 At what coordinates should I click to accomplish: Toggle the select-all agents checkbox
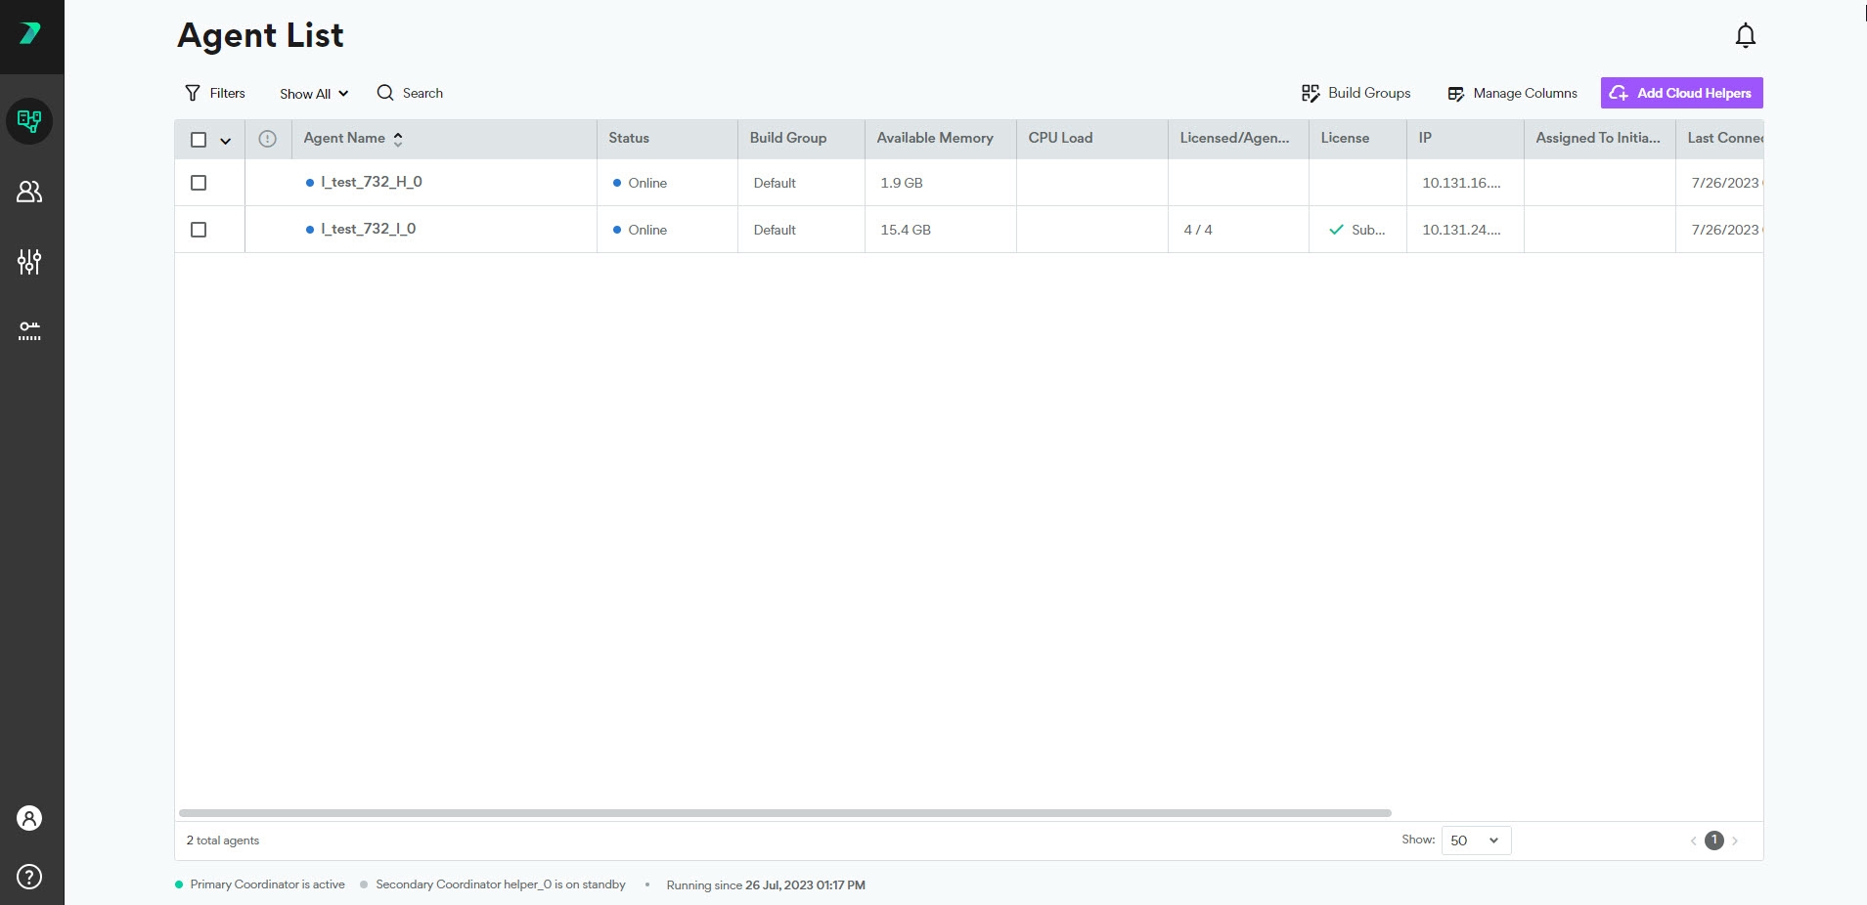click(199, 140)
